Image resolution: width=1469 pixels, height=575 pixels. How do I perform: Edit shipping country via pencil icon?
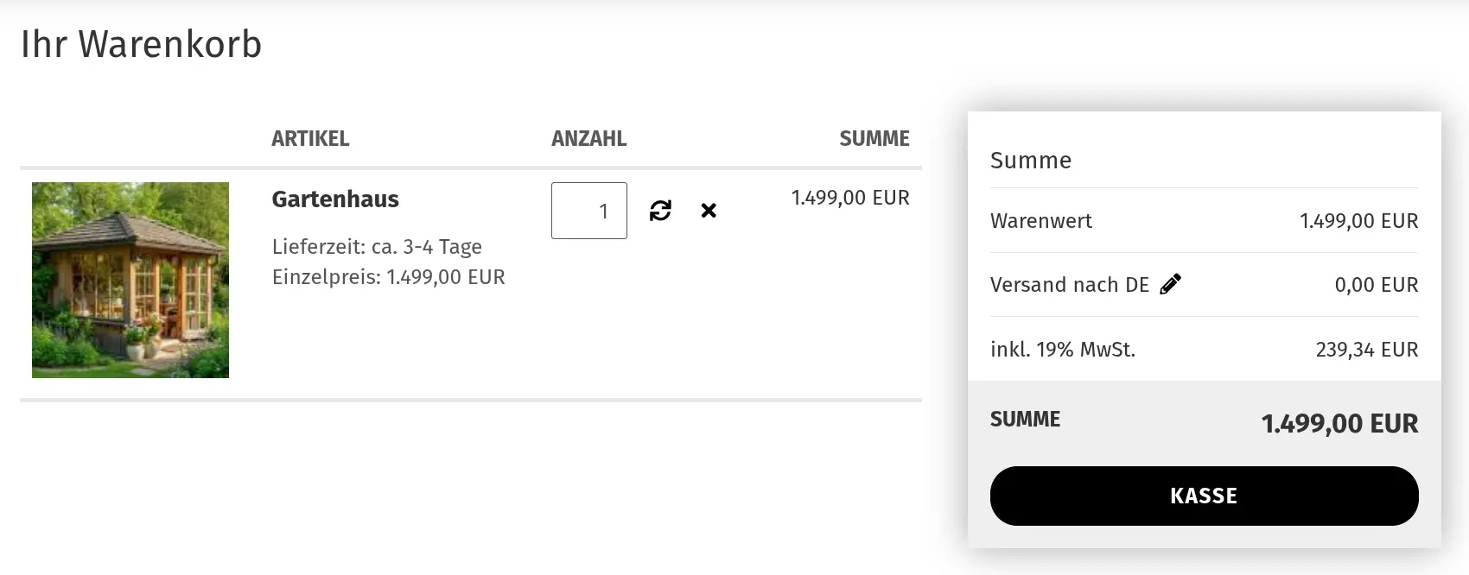pos(1170,284)
